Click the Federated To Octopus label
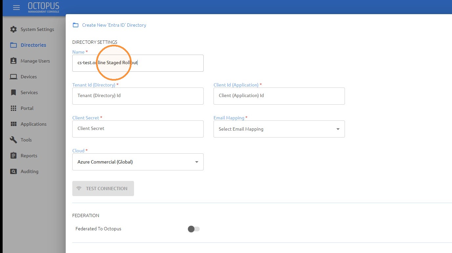The width and height of the screenshot is (452, 253). pos(98,229)
